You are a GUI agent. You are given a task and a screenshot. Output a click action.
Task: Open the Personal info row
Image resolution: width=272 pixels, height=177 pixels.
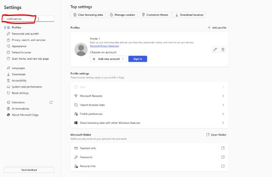click(x=149, y=166)
